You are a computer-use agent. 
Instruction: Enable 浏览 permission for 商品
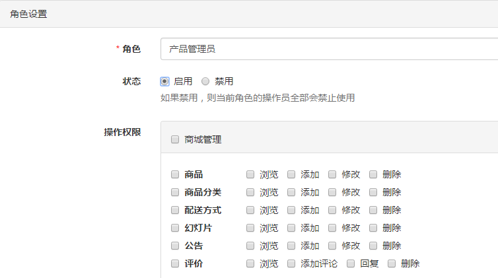[x=250, y=174]
